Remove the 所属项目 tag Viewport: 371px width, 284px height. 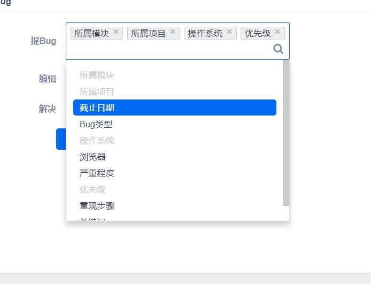click(x=173, y=32)
